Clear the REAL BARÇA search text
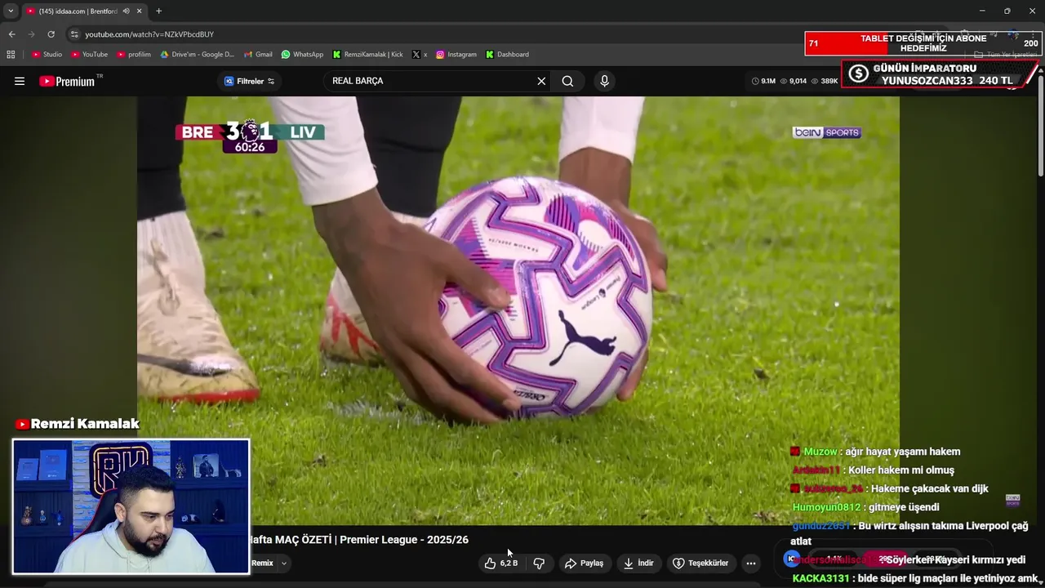Image resolution: width=1045 pixels, height=588 pixels. (x=540, y=81)
